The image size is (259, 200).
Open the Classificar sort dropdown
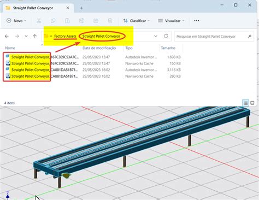click(136, 21)
